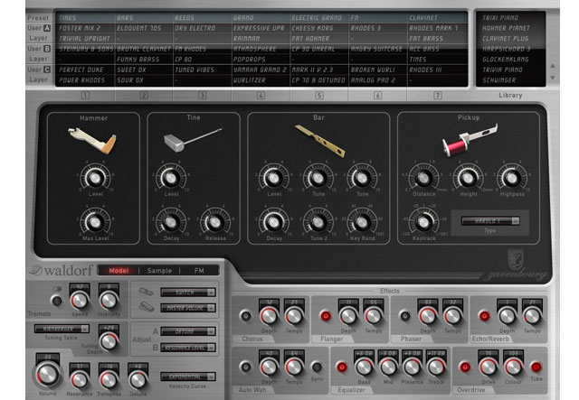579x400 pixels.
Task: Click the Tuning Depth knob
Action: (109, 341)
